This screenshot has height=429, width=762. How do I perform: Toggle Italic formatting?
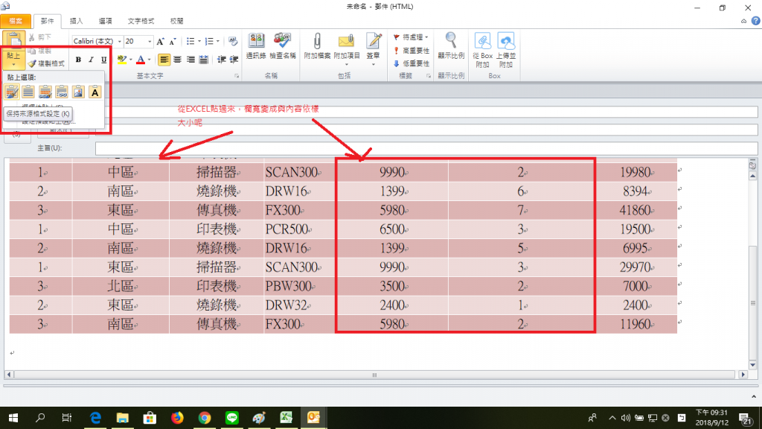[x=91, y=60]
